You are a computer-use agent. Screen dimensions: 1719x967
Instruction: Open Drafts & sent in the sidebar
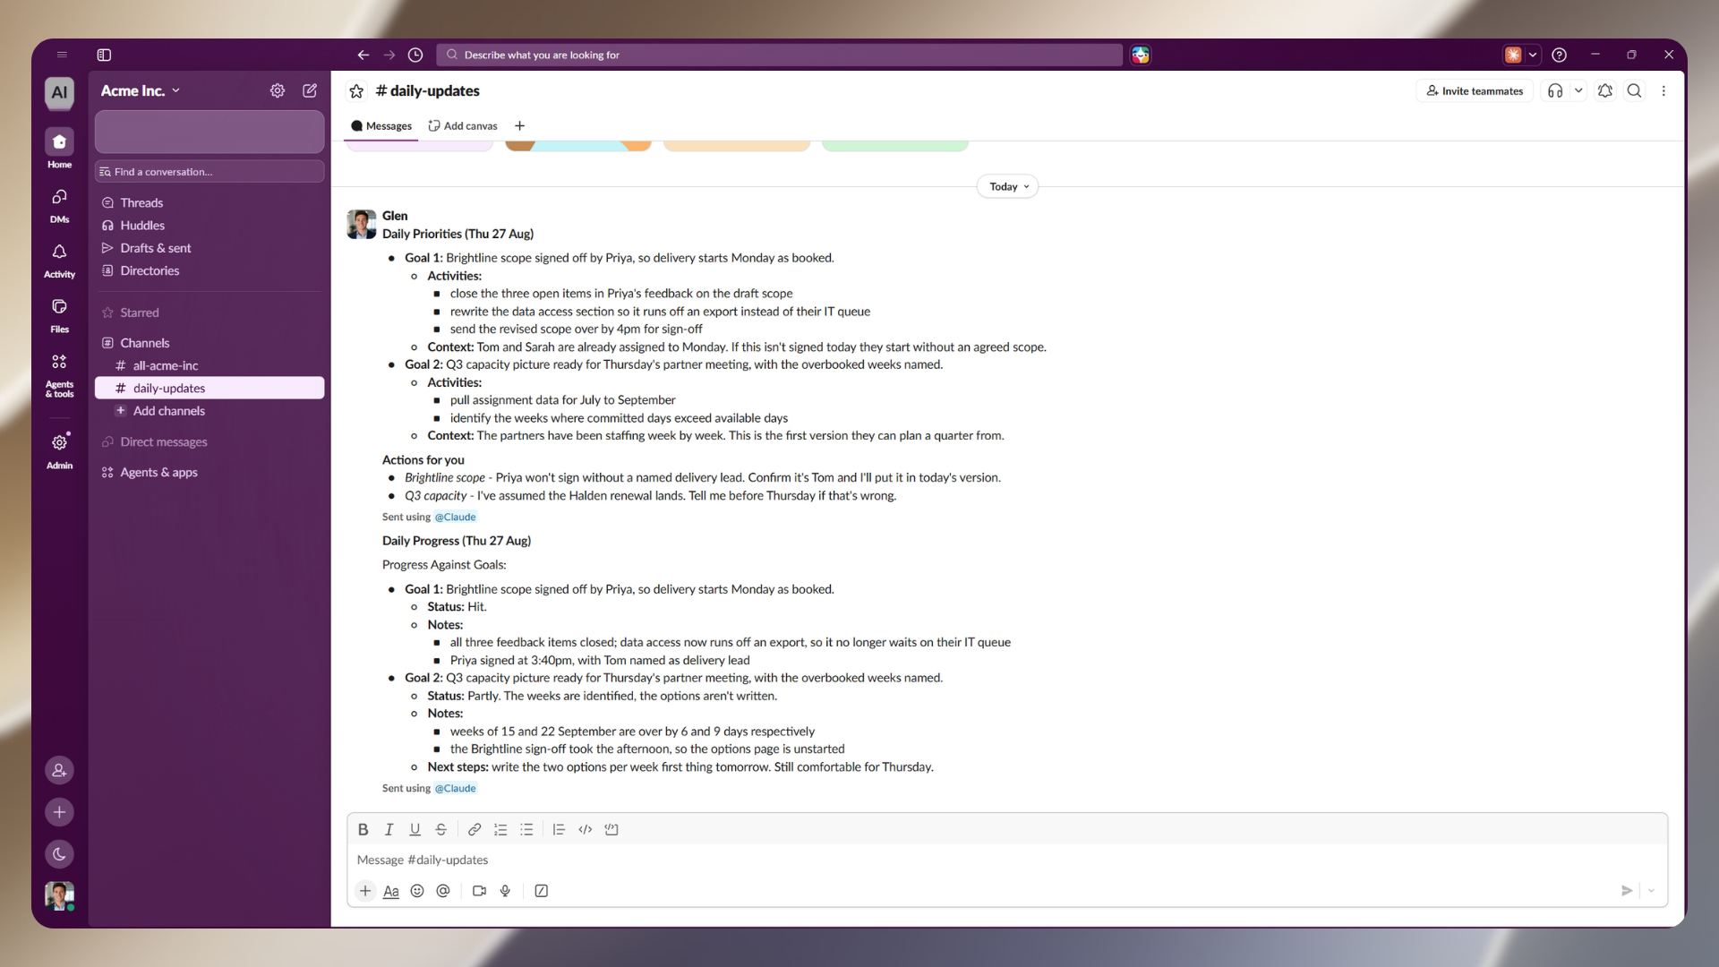210,248
